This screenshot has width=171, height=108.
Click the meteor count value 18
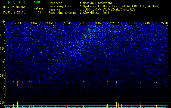[39, 12]
